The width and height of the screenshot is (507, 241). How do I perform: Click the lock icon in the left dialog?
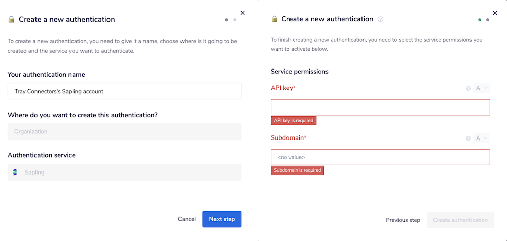tap(11, 20)
